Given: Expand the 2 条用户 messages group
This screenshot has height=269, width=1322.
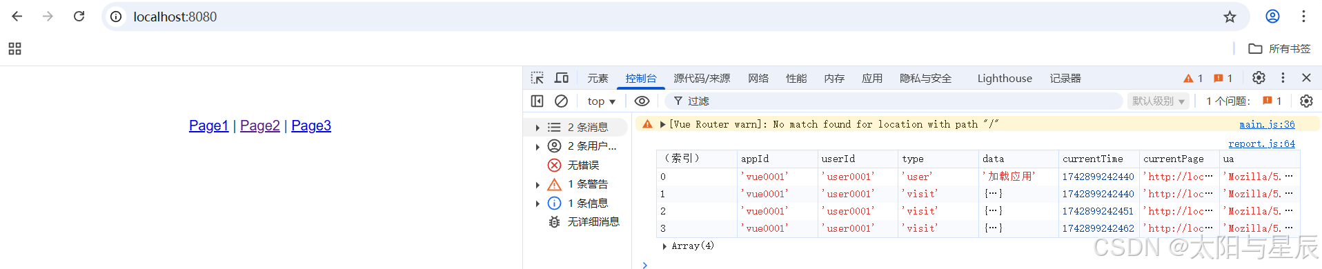Looking at the screenshot, I should pos(537,146).
